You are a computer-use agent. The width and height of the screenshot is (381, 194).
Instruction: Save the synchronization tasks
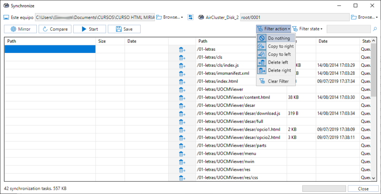(124, 29)
